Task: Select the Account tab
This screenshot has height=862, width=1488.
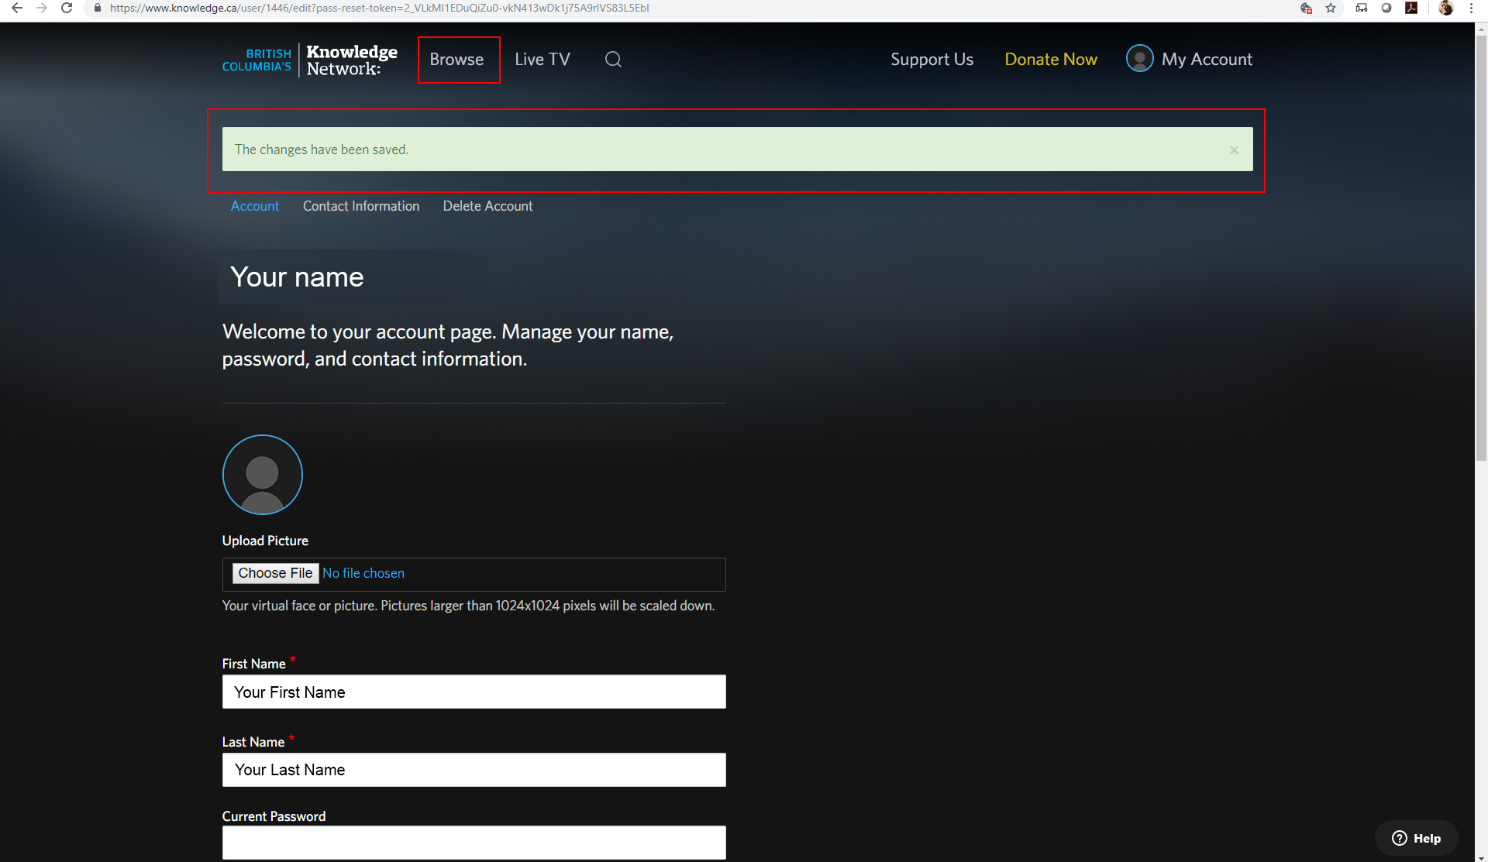Action: coord(255,206)
